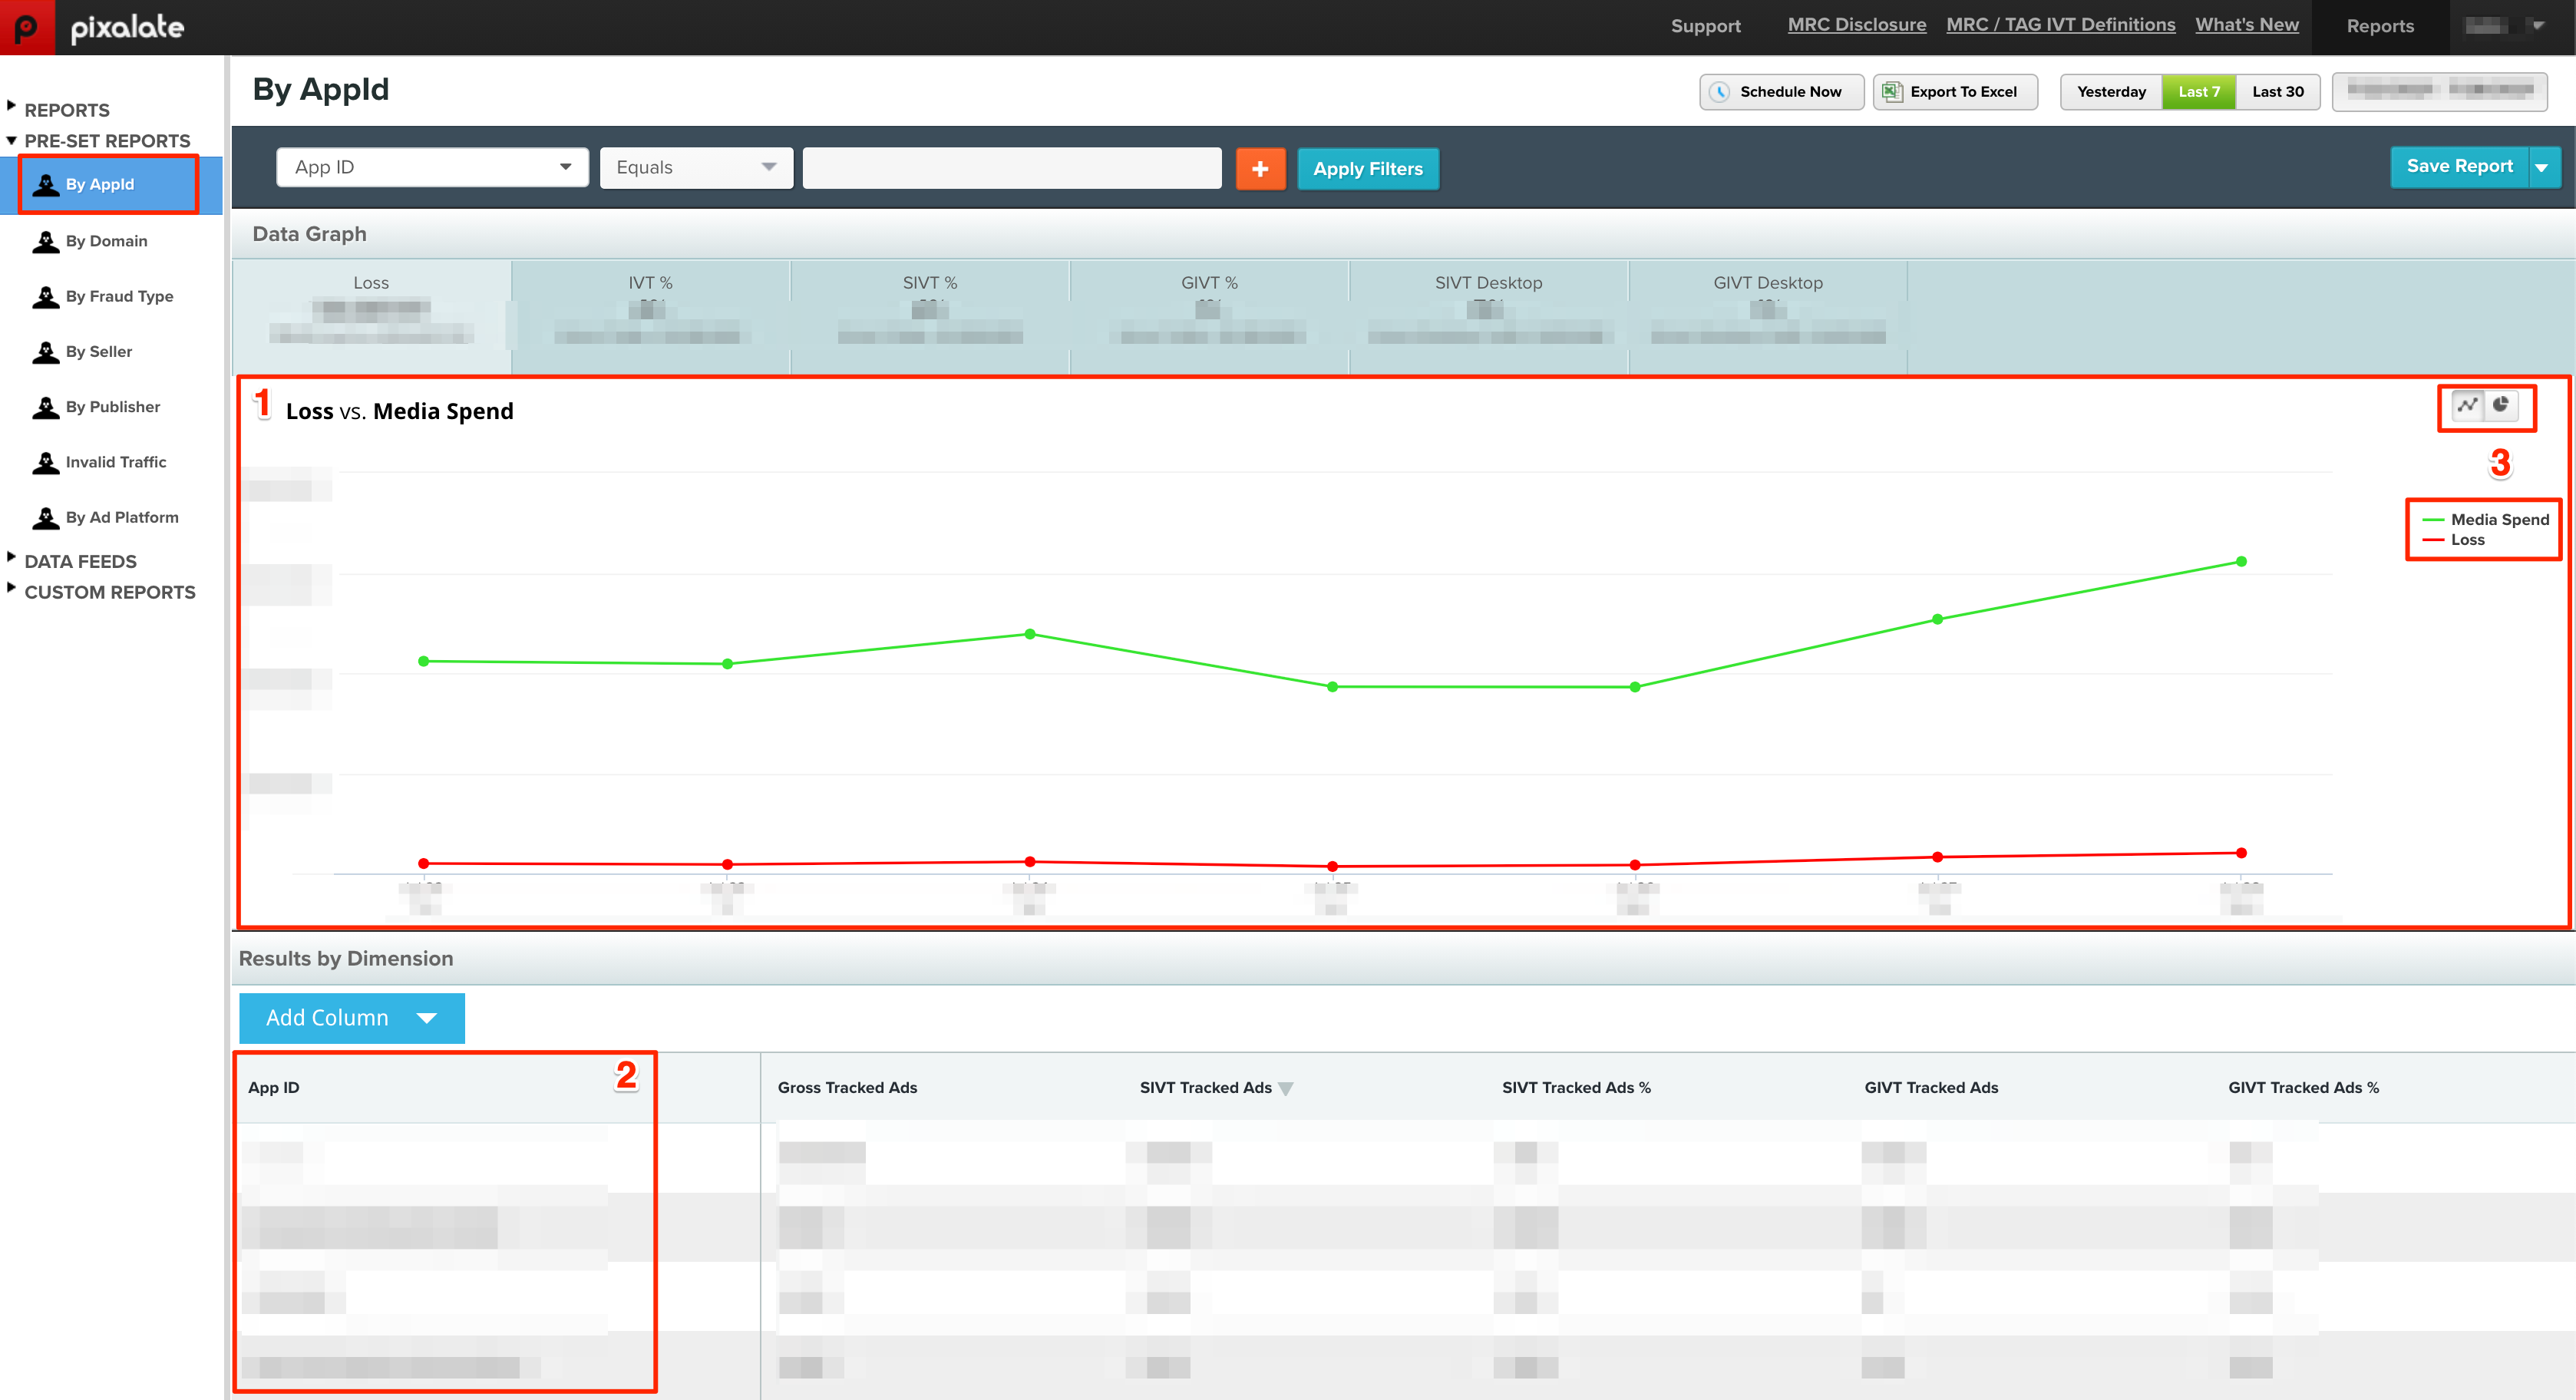Click the By Fraud Type person icon
The height and width of the screenshot is (1400, 2576).
click(46, 297)
